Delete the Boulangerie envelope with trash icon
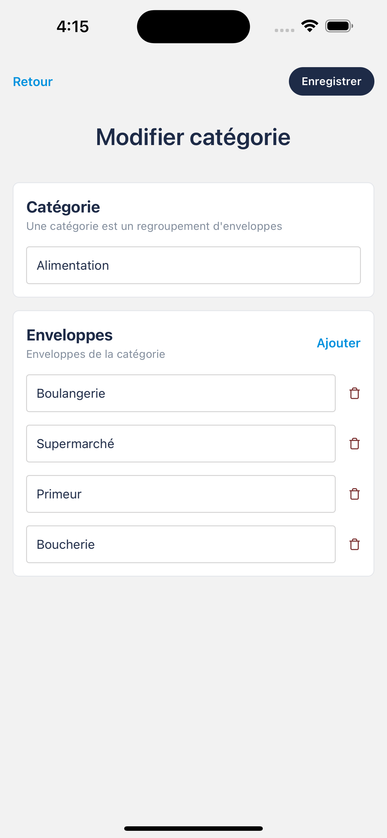Image resolution: width=387 pixels, height=838 pixels. click(x=354, y=393)
